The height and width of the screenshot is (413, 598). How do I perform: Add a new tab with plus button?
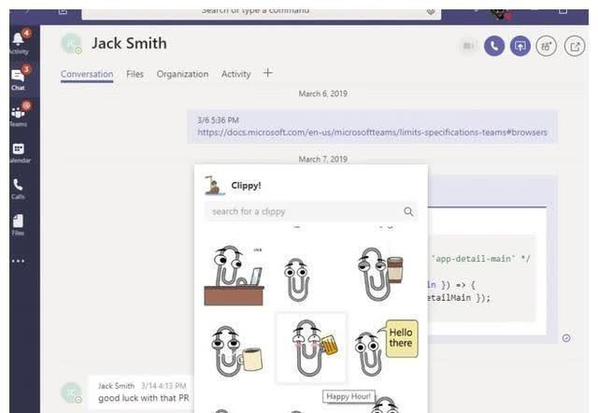268,73
